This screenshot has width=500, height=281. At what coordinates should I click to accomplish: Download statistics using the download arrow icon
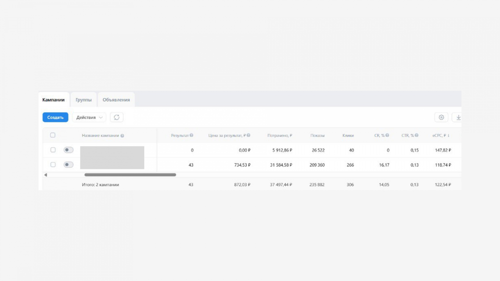pos(458,117)
